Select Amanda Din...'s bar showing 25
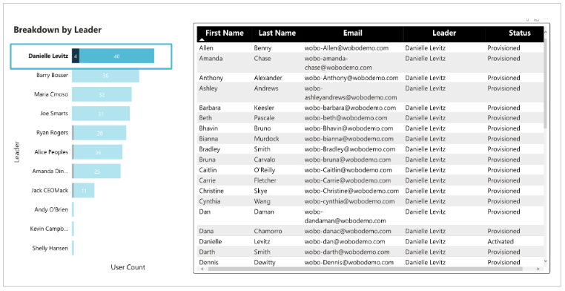 pyautogui.click(x=97, y=171)
